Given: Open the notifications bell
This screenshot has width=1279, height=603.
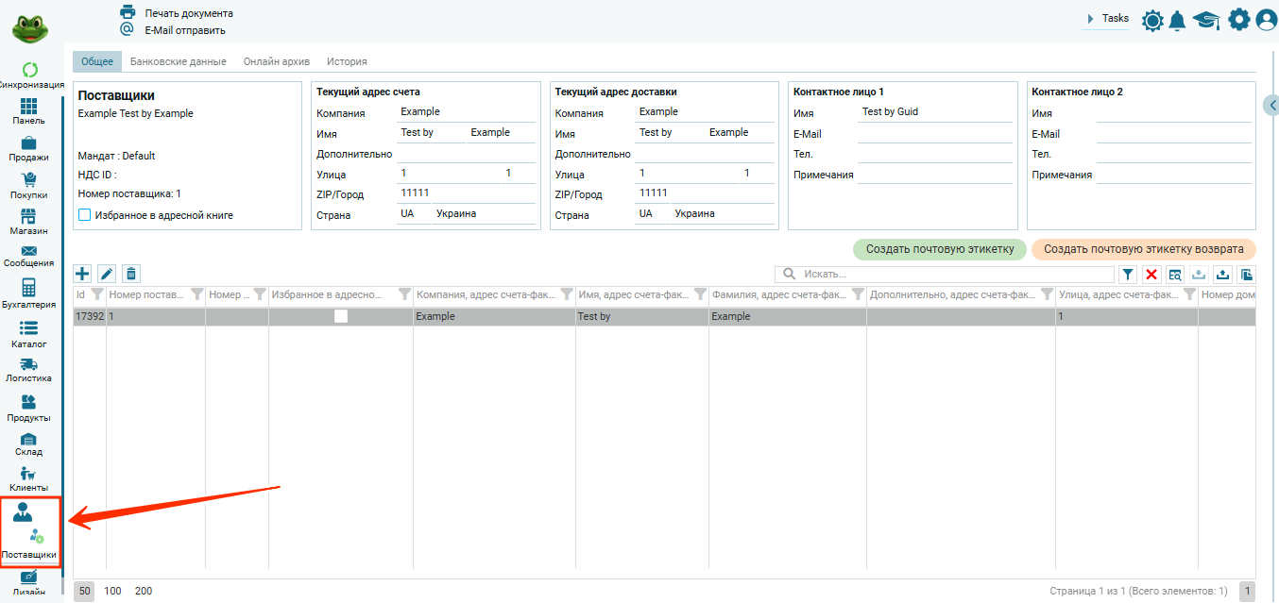Looking at the screenshot, I should click(1177, 20).
